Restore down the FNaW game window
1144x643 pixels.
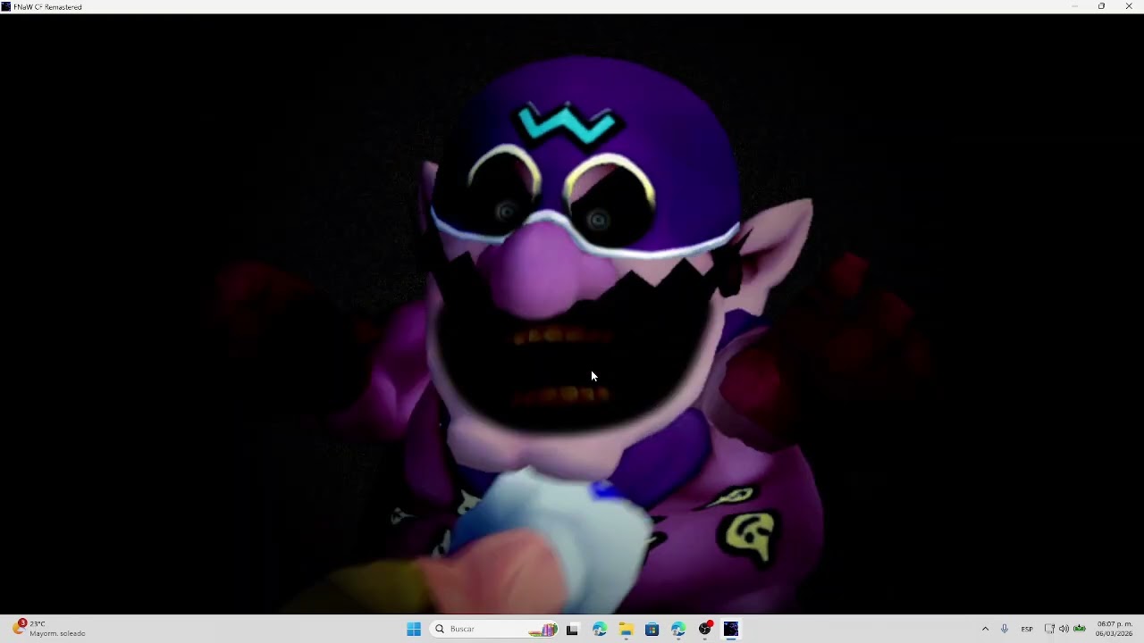coord(1101,6)
